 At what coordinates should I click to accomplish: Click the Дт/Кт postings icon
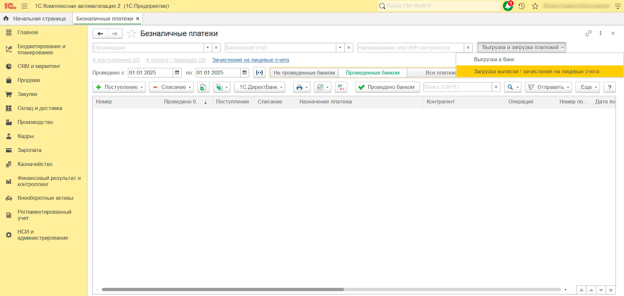click(341, 87)
